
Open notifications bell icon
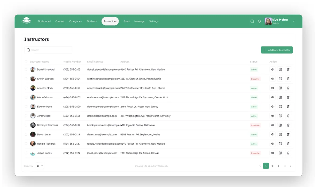tap(259, 21)
